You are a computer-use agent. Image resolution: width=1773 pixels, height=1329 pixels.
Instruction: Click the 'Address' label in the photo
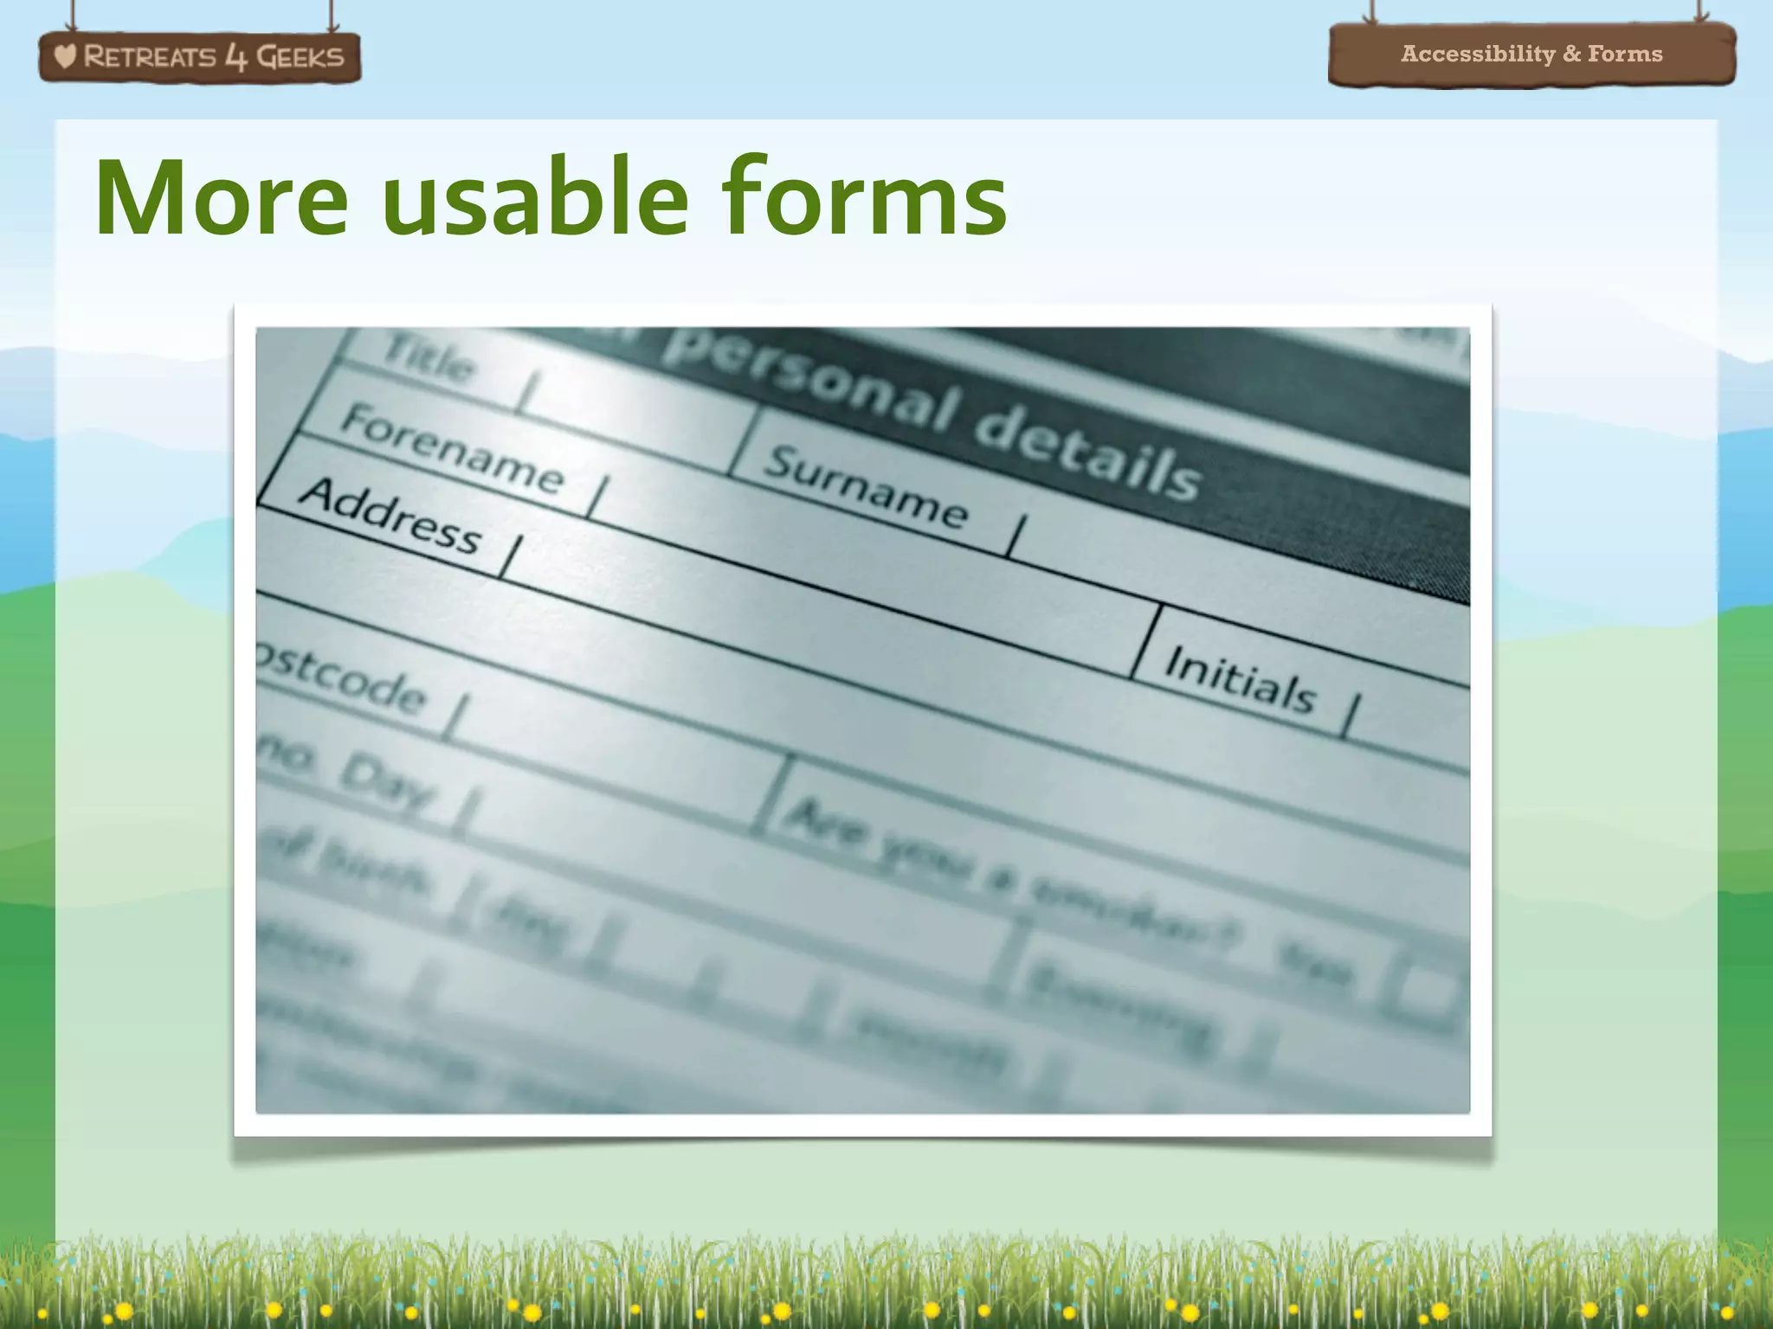pos(390,515)
